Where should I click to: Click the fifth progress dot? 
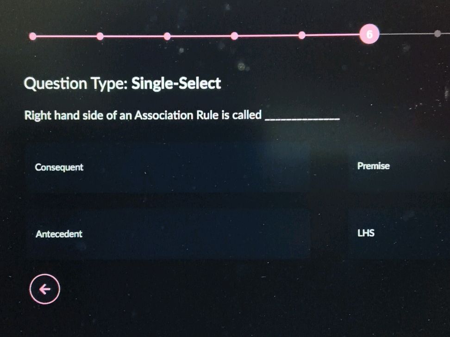pyautogui.click(x=302, y=35)
